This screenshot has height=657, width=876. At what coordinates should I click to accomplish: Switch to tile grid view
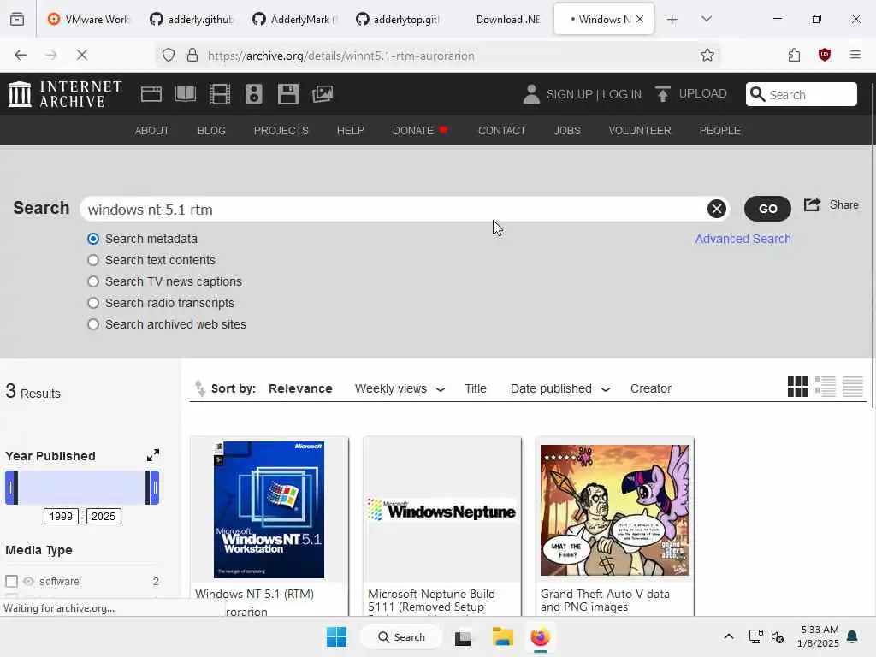click(798, 387)
